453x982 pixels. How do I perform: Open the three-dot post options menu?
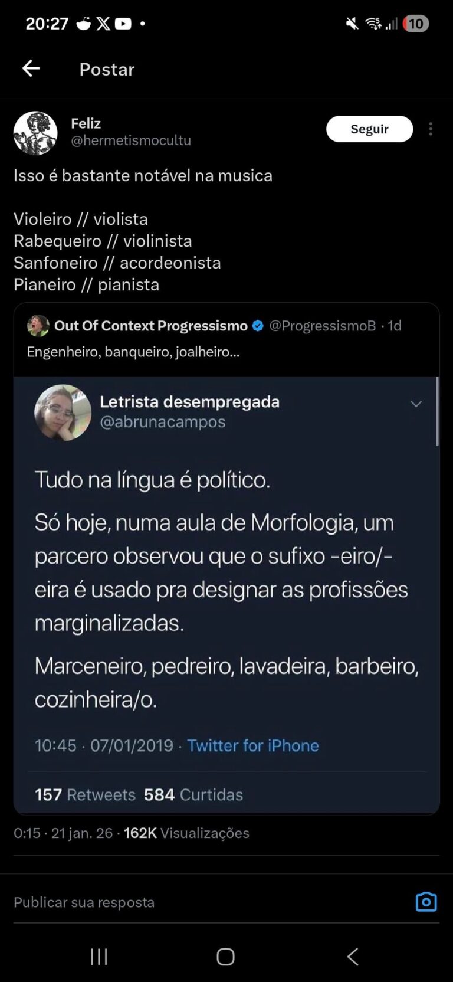pyautogui.click(x=431, y=129)
